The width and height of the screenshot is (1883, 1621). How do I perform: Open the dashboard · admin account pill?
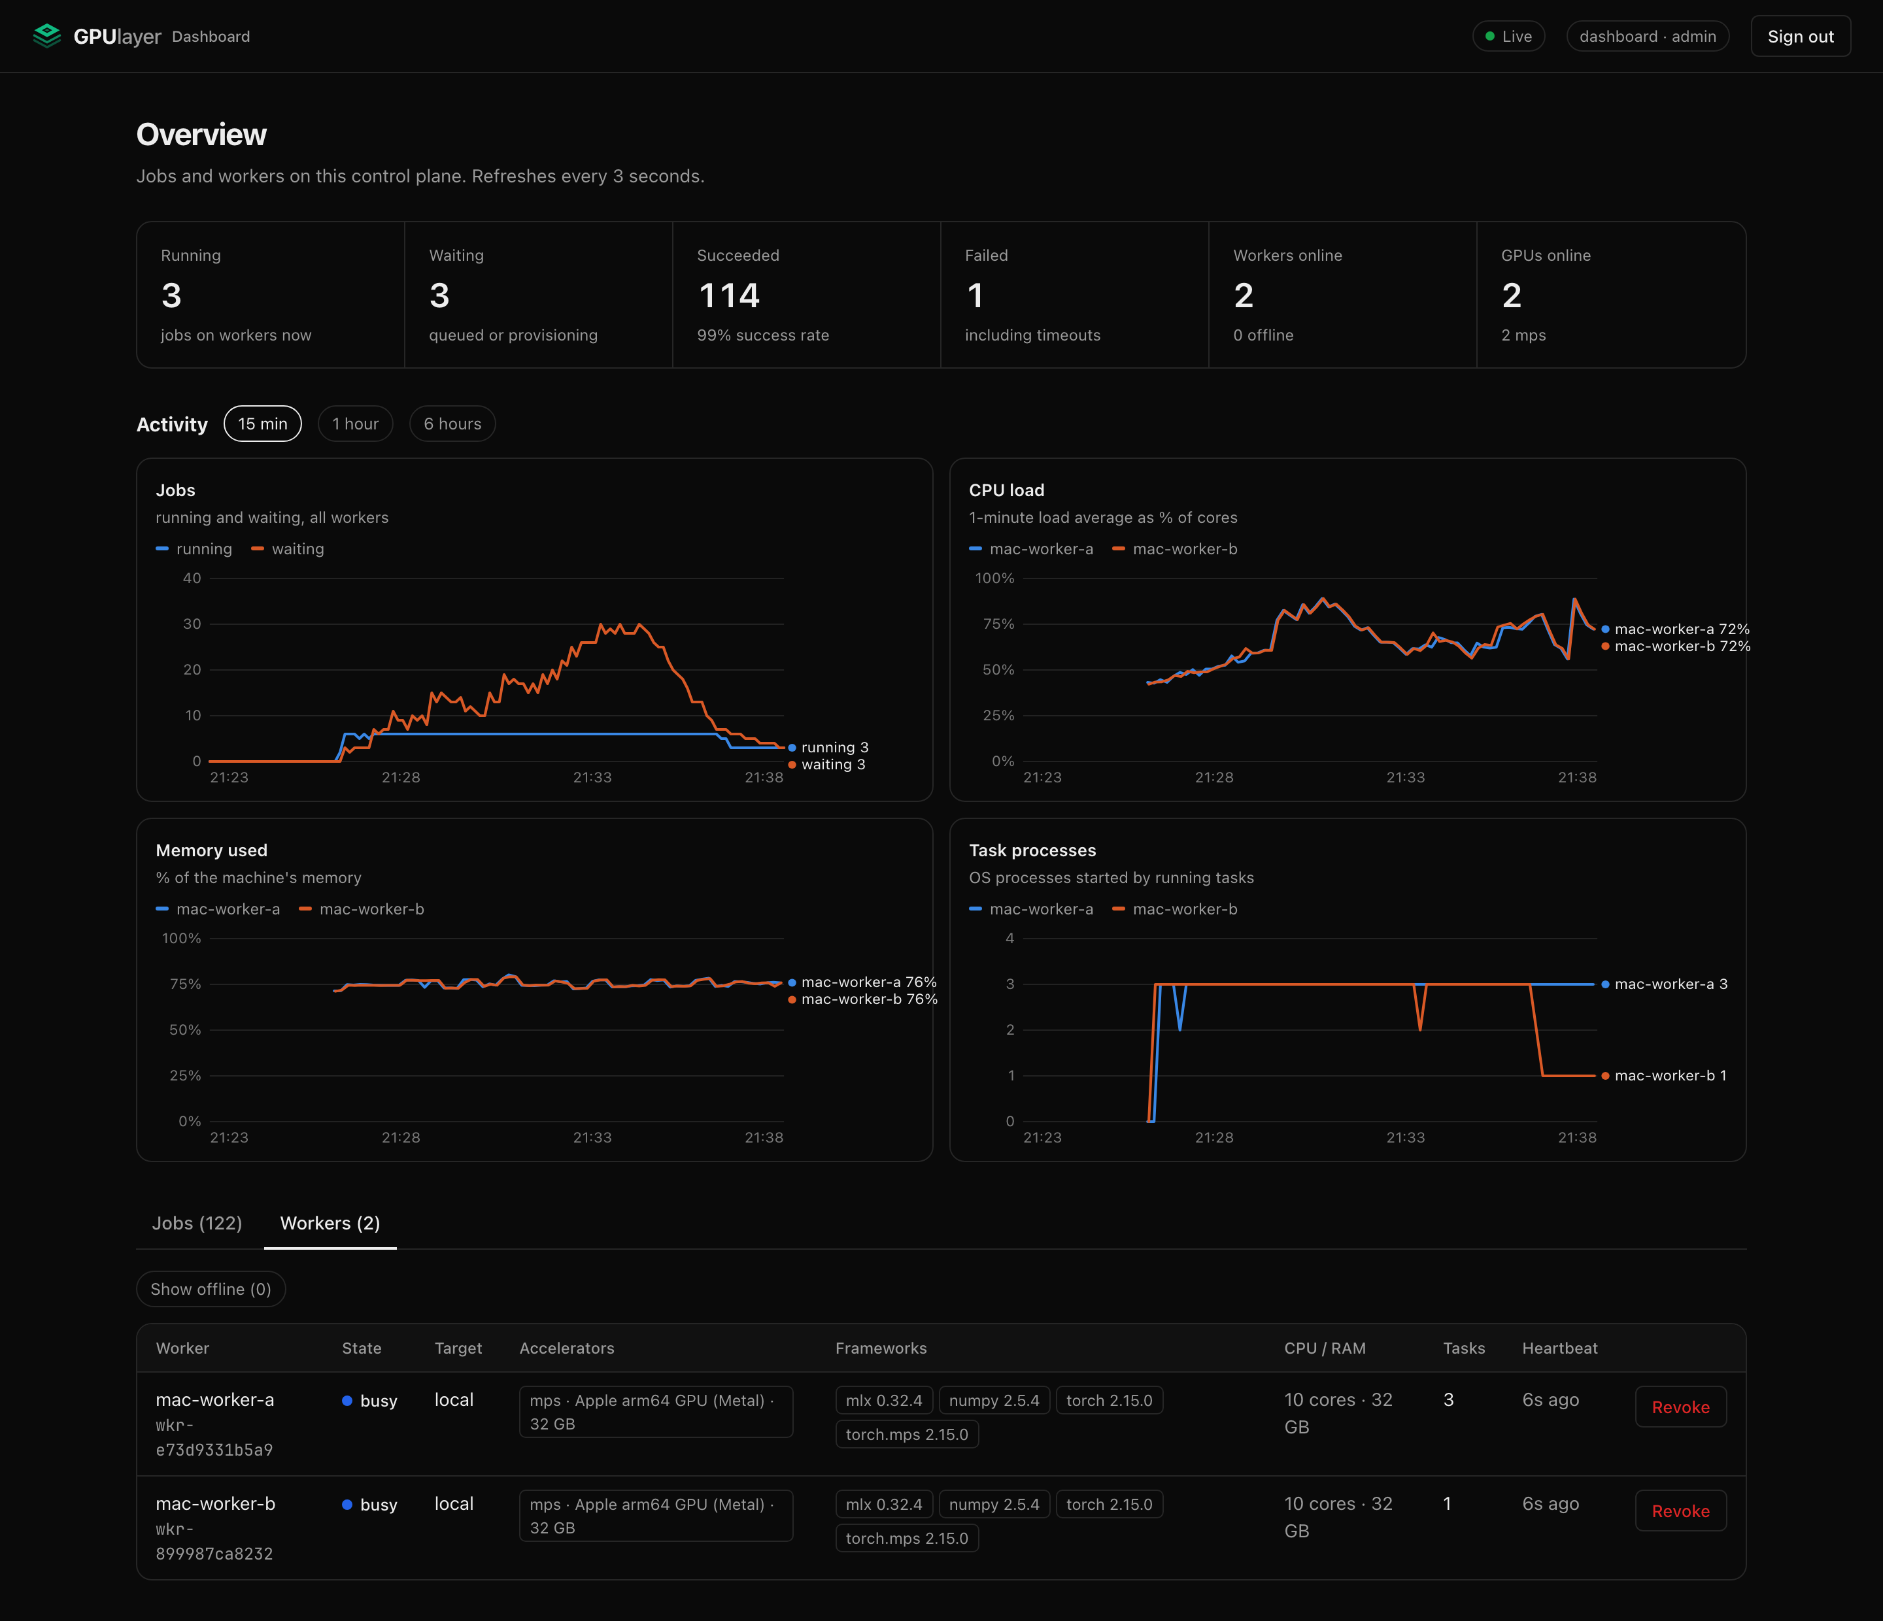(1648, 37)
